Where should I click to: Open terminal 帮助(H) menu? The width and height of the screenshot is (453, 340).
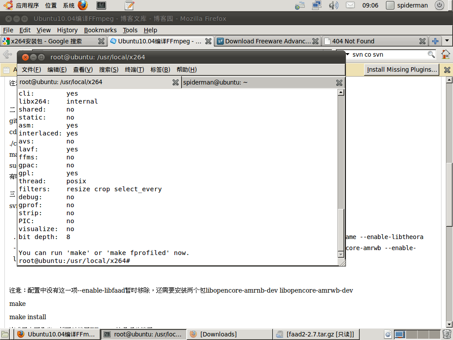point(187,70)
